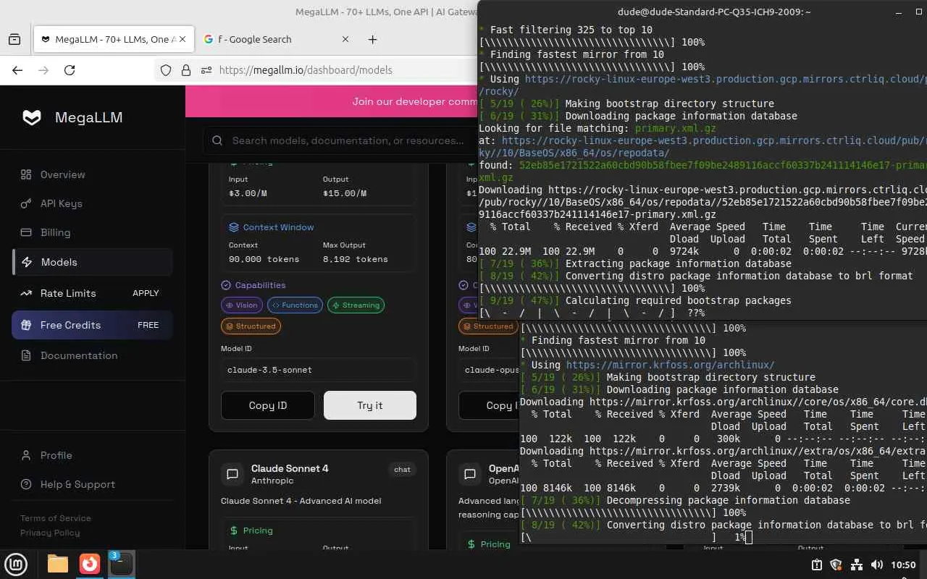Click the browser address bar URL

coord(306,70)
